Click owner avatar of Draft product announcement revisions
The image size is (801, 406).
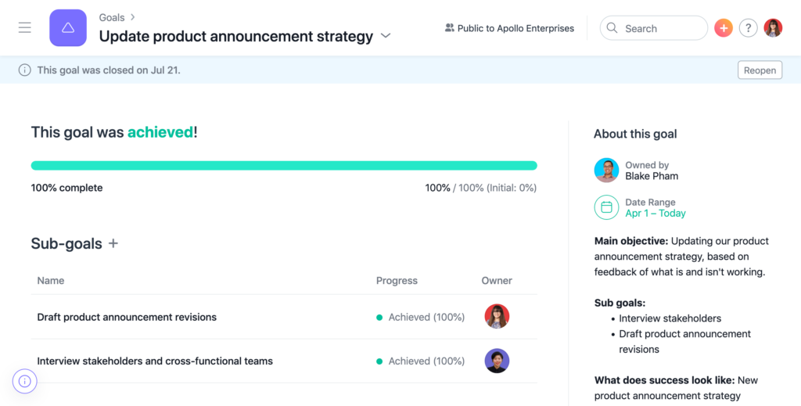(x=497, y=316)
